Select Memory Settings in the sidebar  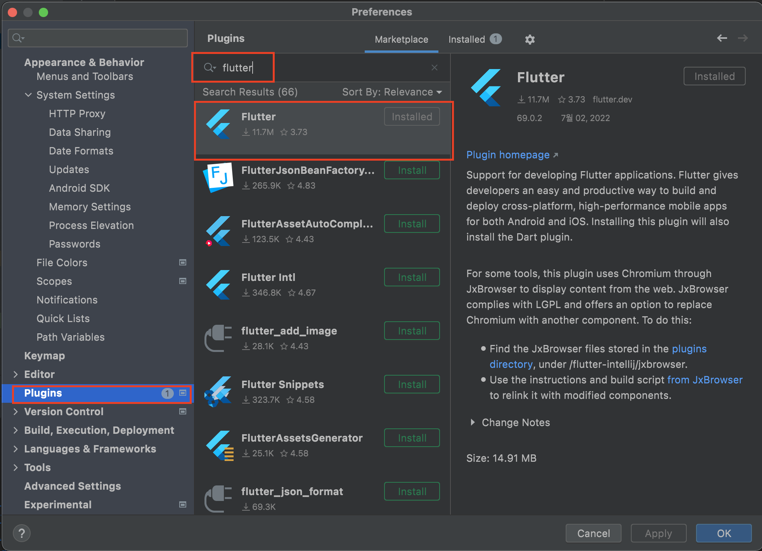(90, 207)
